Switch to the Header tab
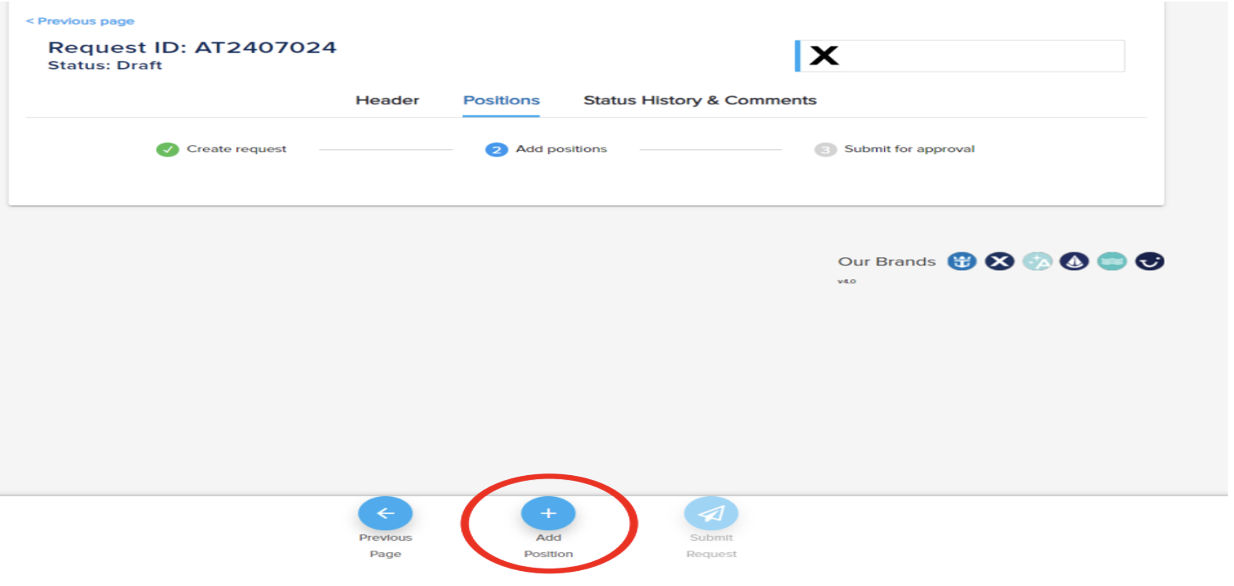This screenshot has width=1234, height=586. 387,100
